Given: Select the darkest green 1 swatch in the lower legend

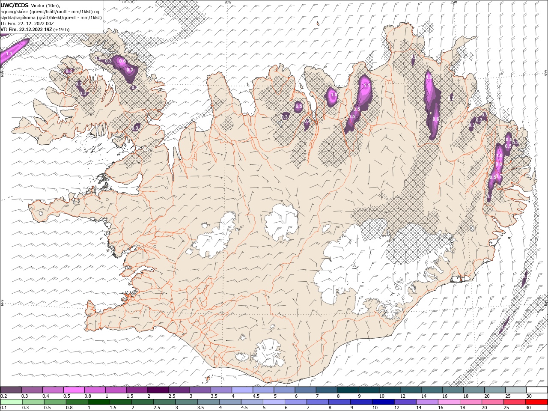Looking at the screenshot, I should [99, 402].
